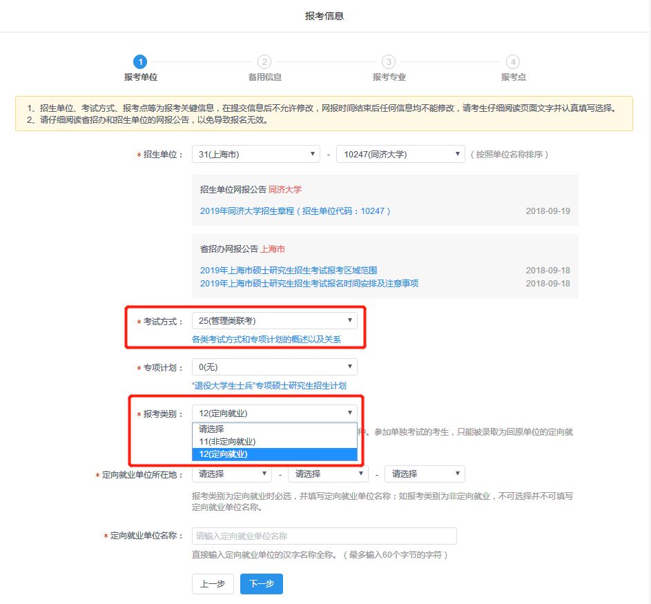
Task: Open the 专项计划 dropdown showing 0(无)
Action: [274, 367]
